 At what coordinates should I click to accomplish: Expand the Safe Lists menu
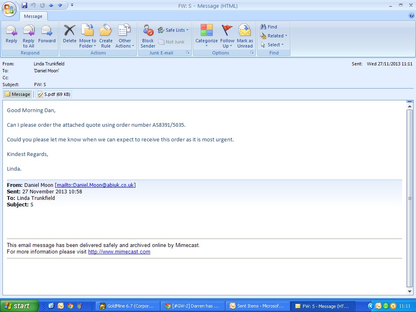[173, 30]
